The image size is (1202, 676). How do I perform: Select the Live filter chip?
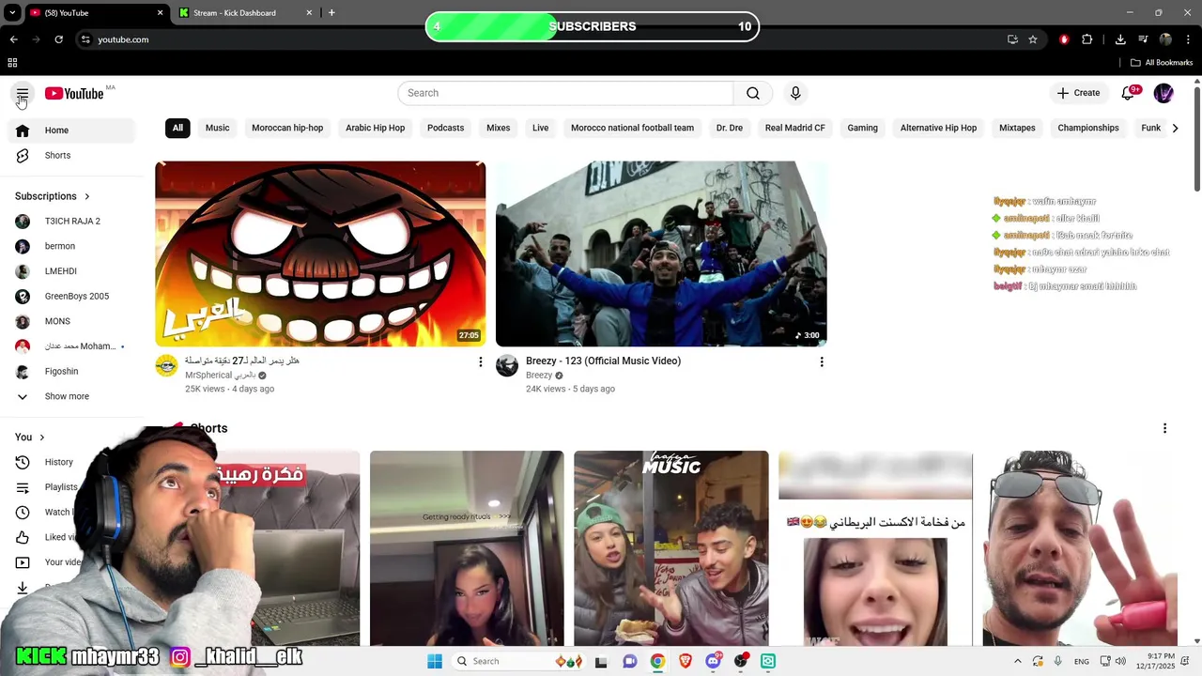[x=540, y=128]
